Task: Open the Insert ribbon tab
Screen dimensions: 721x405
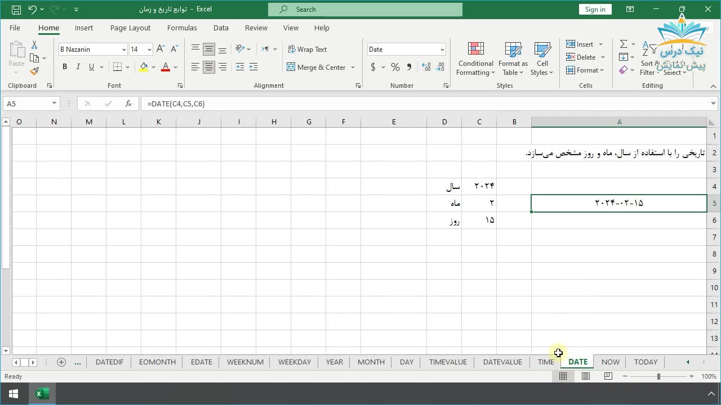Action: pyautogui.click(x=84, y=28)
